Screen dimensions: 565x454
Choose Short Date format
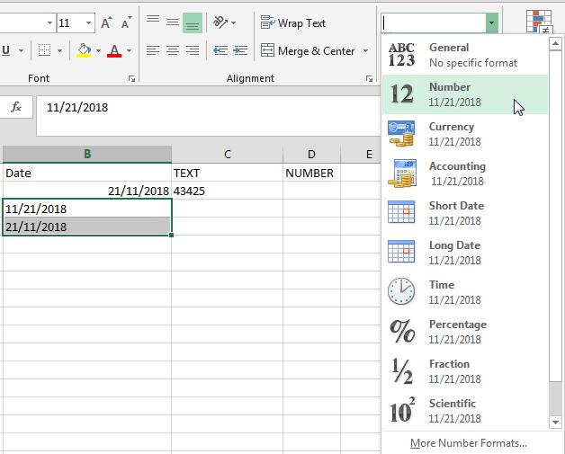(465, 213)
